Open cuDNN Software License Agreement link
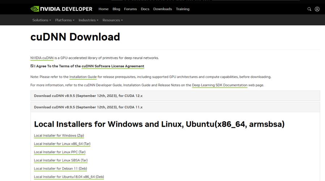Screen dimensions: 325x181 pos(113,66)
